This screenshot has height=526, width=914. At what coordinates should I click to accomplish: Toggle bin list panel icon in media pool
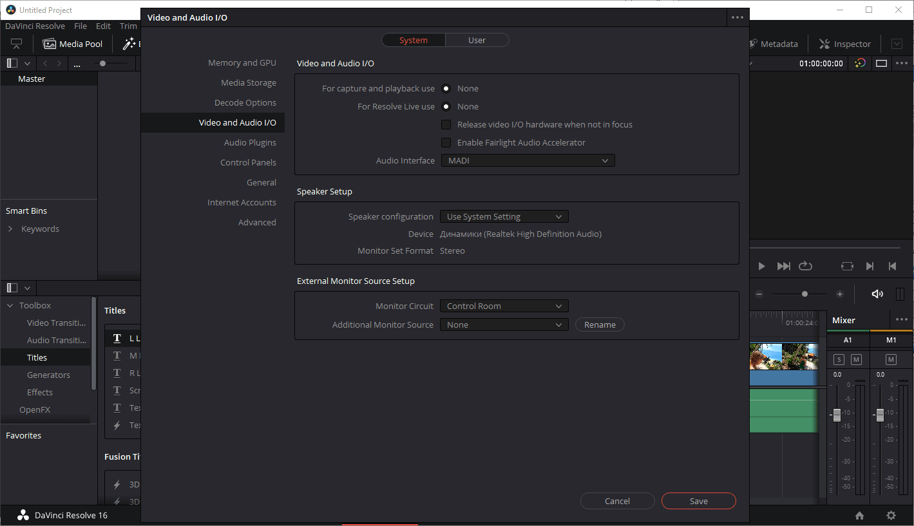point(12,63)
